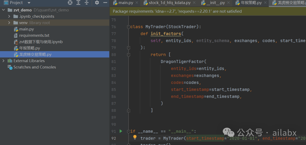The width and height of the screenshot is (306, 145).
Task: Fold the return list at line 80
Action: pyautogui.click(x=129, y=55)
